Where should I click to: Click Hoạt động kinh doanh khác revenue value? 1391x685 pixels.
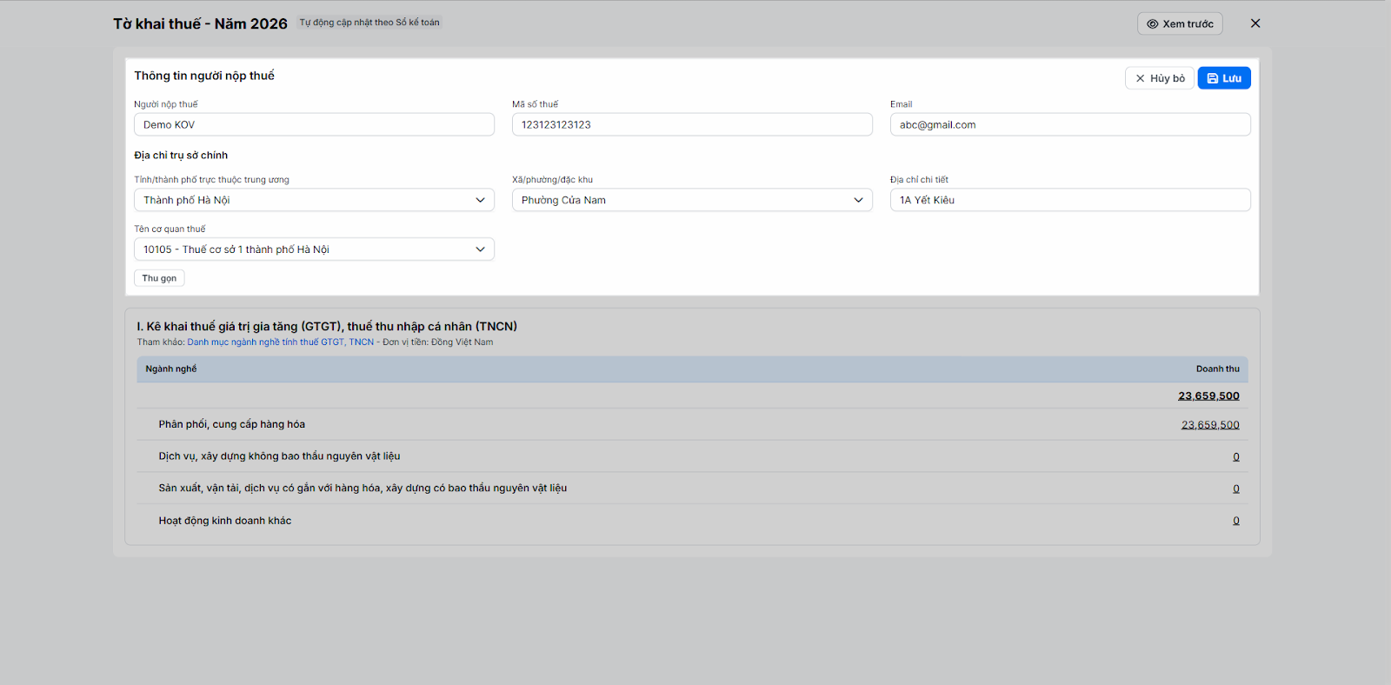coord(1236,522)
